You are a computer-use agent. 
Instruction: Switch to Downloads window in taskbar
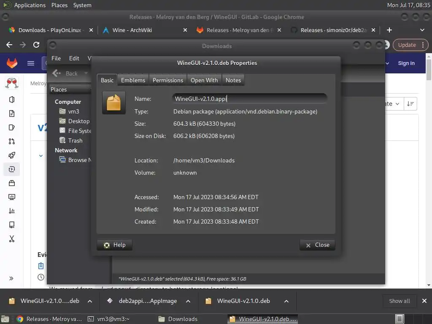[178, 319]
